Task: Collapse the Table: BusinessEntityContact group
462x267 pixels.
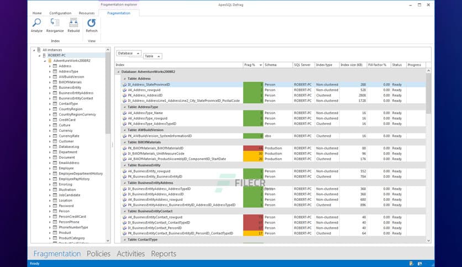Action: point(125,211)
